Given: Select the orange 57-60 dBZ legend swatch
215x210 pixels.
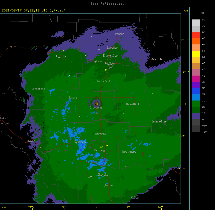Looking at the screenshot, I should coord(196,41).
